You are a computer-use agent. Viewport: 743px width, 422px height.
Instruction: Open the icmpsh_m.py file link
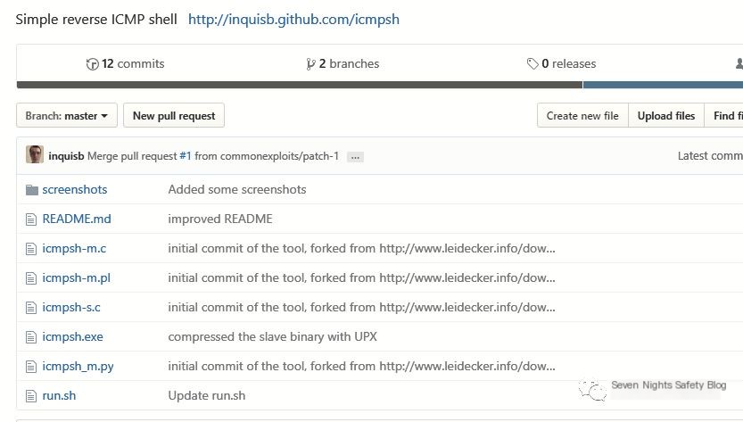pyautogui.click(x=78, y=367)
